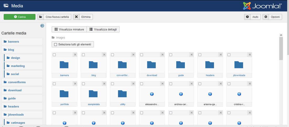289x127 pixels.
Task: Delete the banners folder with its X
Action: [75, 54]
